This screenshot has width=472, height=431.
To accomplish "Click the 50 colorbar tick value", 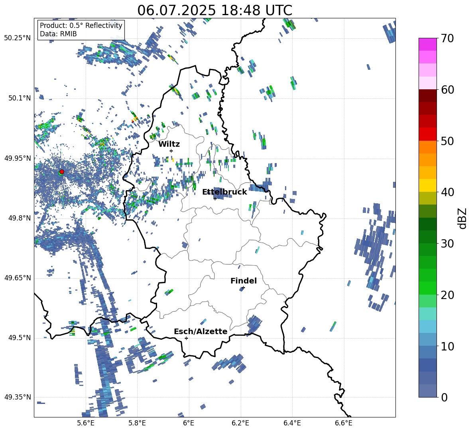I will point(447,141).
